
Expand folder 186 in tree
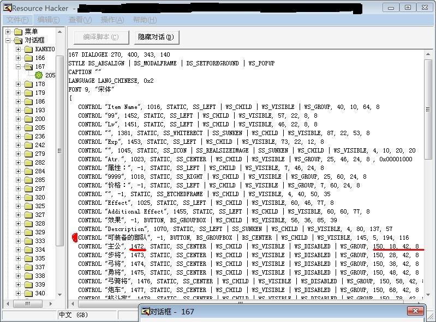(19, 101)
